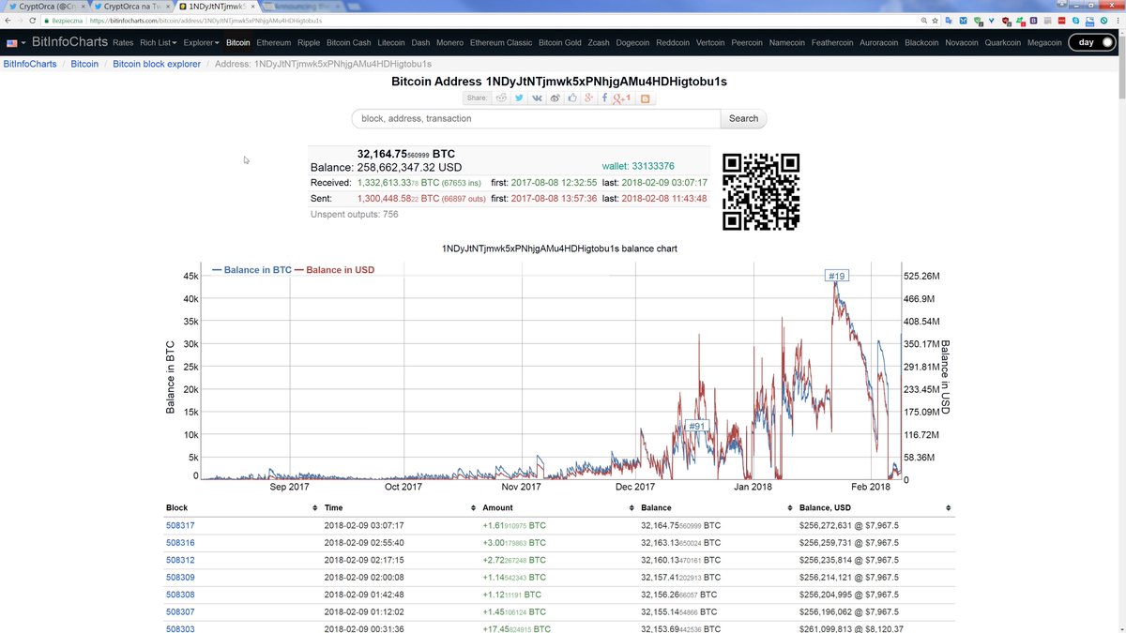Share the page on Weibo

click(x=555, y=98)
